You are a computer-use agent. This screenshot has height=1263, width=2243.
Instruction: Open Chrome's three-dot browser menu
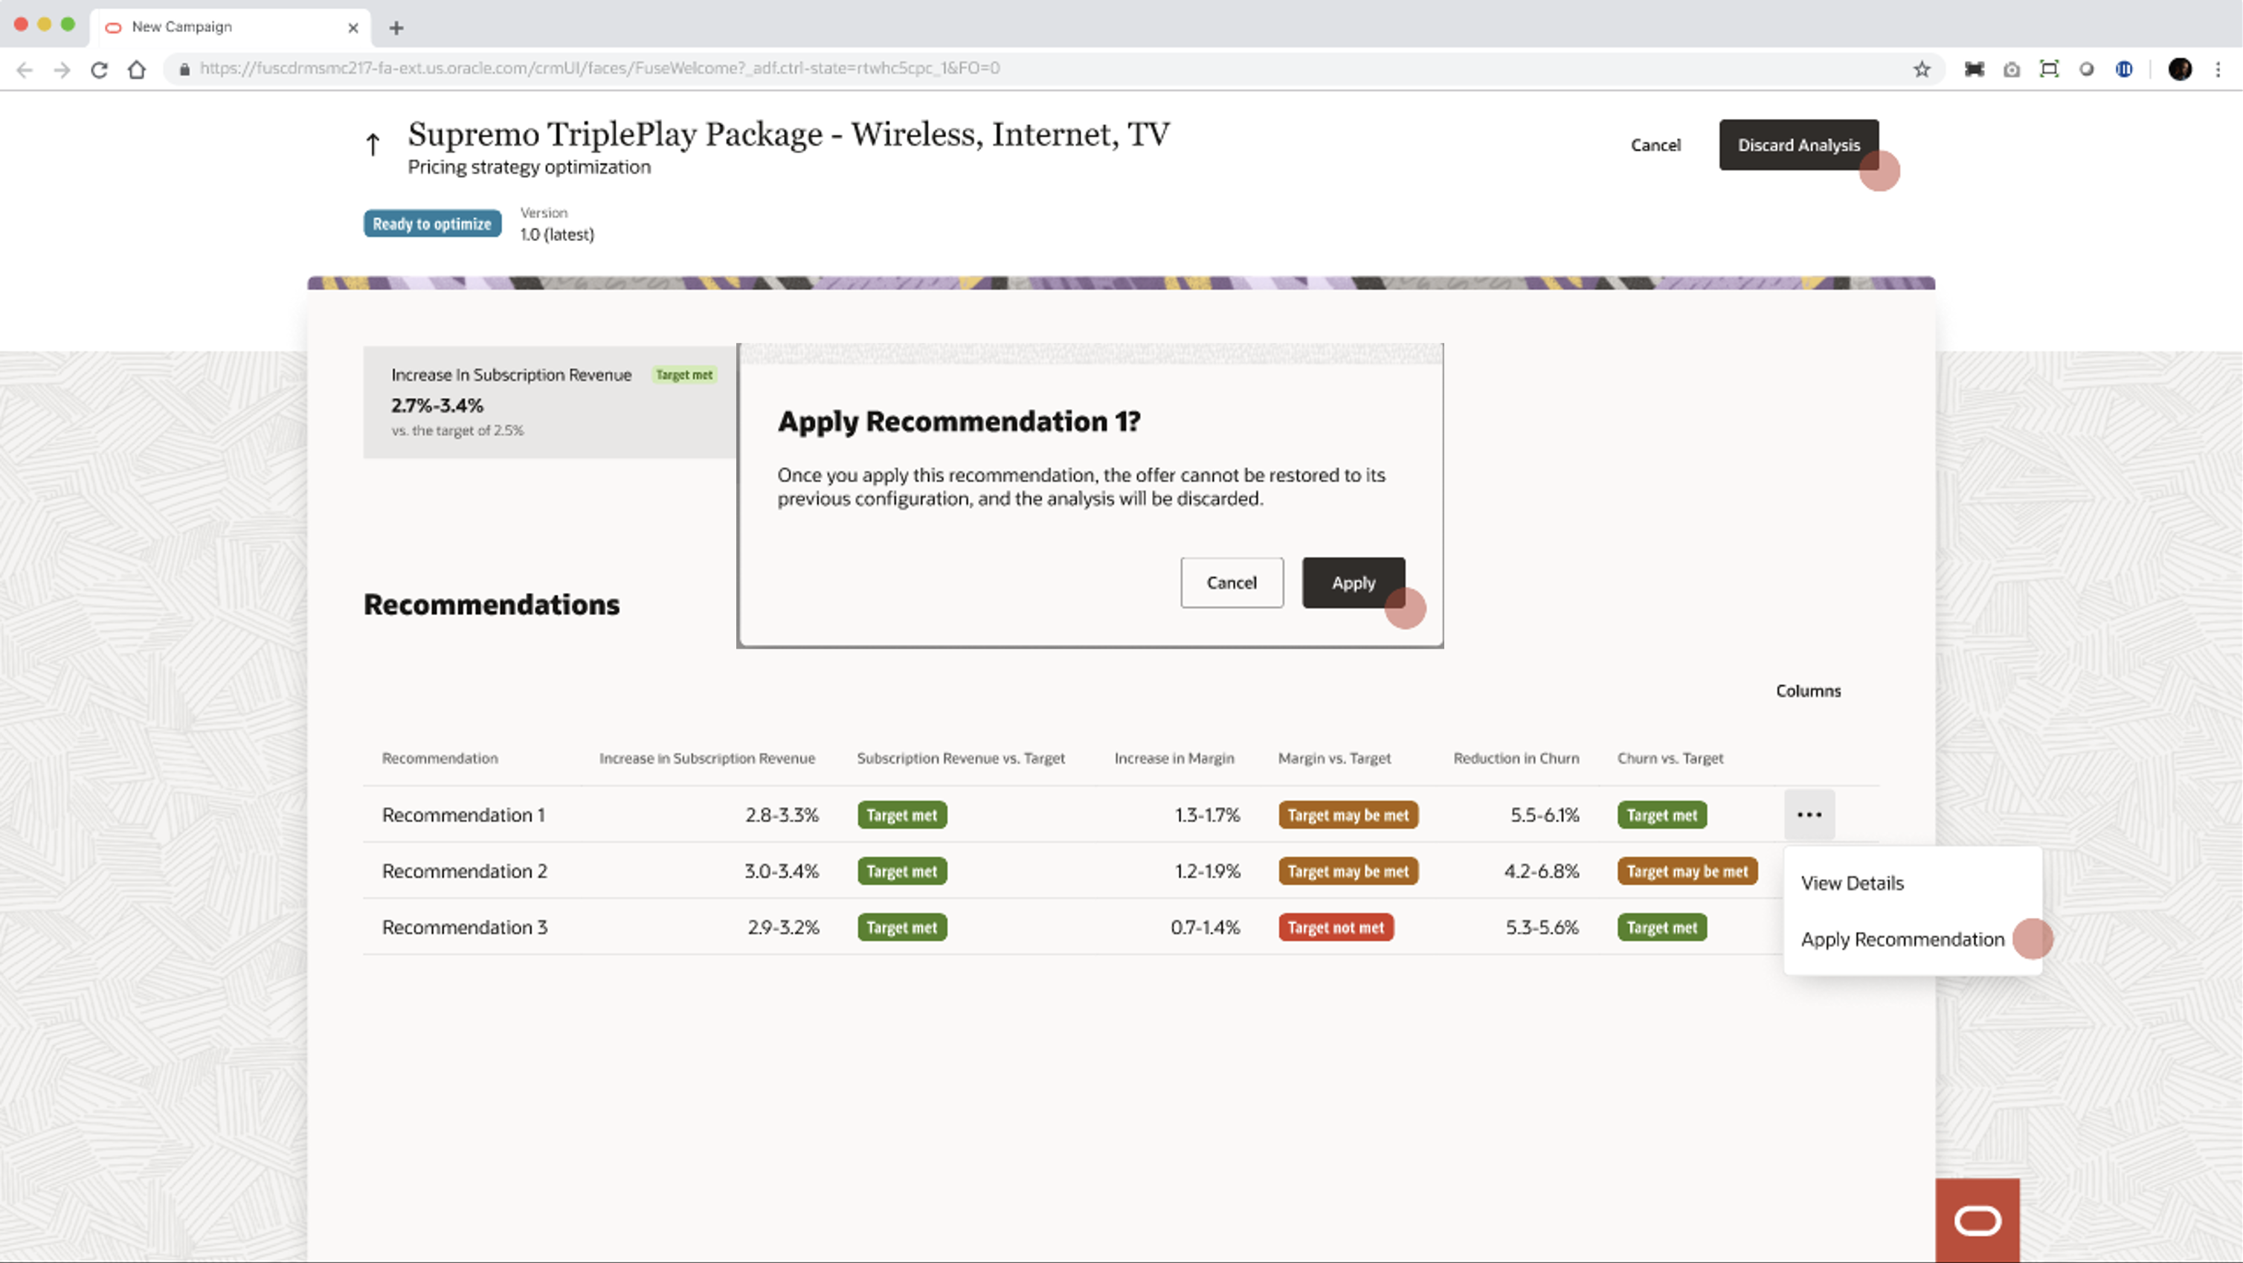point(2218,68)
